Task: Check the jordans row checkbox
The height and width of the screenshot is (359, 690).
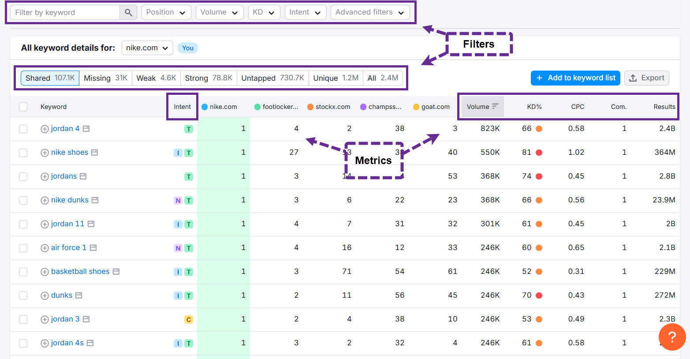Action: click(x=23, y=176)
